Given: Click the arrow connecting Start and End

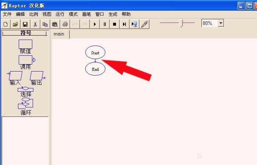Looking at the screenshot, I should (95, 60).
